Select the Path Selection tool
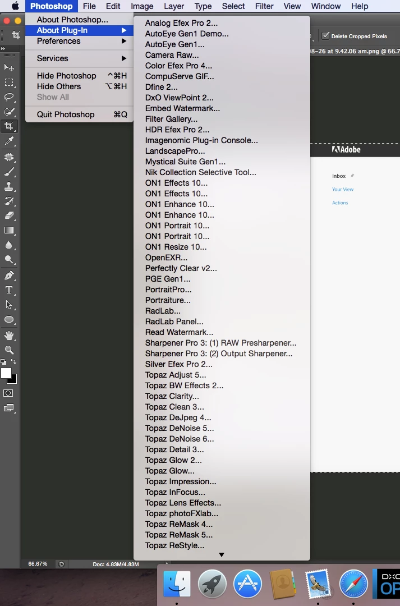This screenshot has height=606, width=400. [x=9, y=305]
